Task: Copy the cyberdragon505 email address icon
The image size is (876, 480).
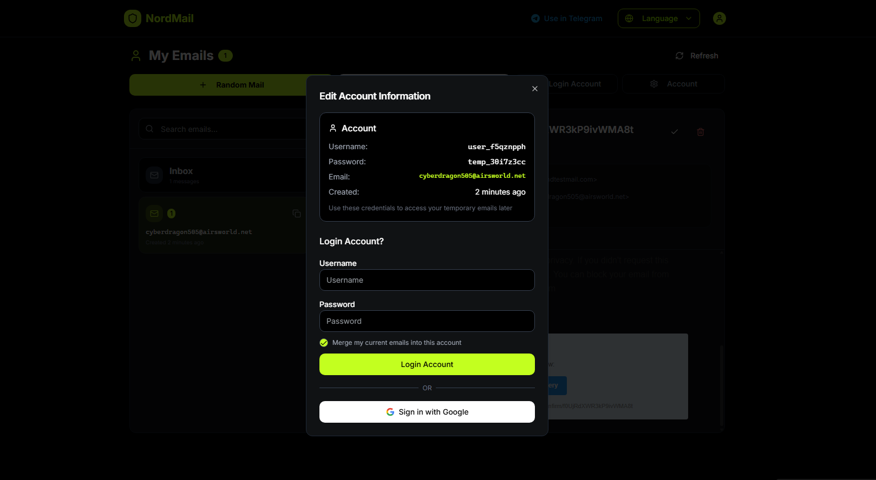Action: (x=297, y=214)
